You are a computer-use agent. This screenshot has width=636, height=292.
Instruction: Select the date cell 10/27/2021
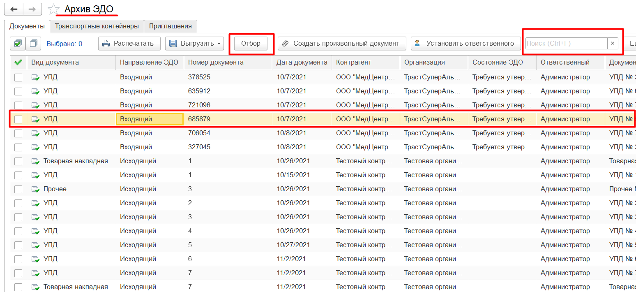click(302, 245)
